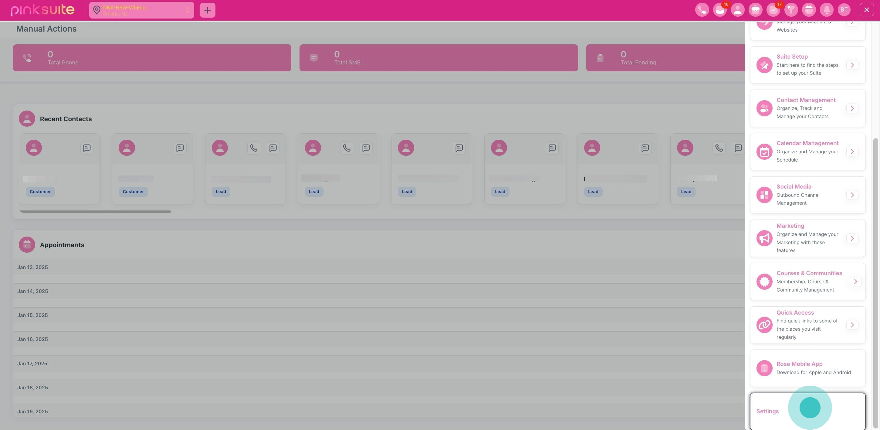
Task: Click the funnel filter icon in the header
Action: tap(791, 10)
